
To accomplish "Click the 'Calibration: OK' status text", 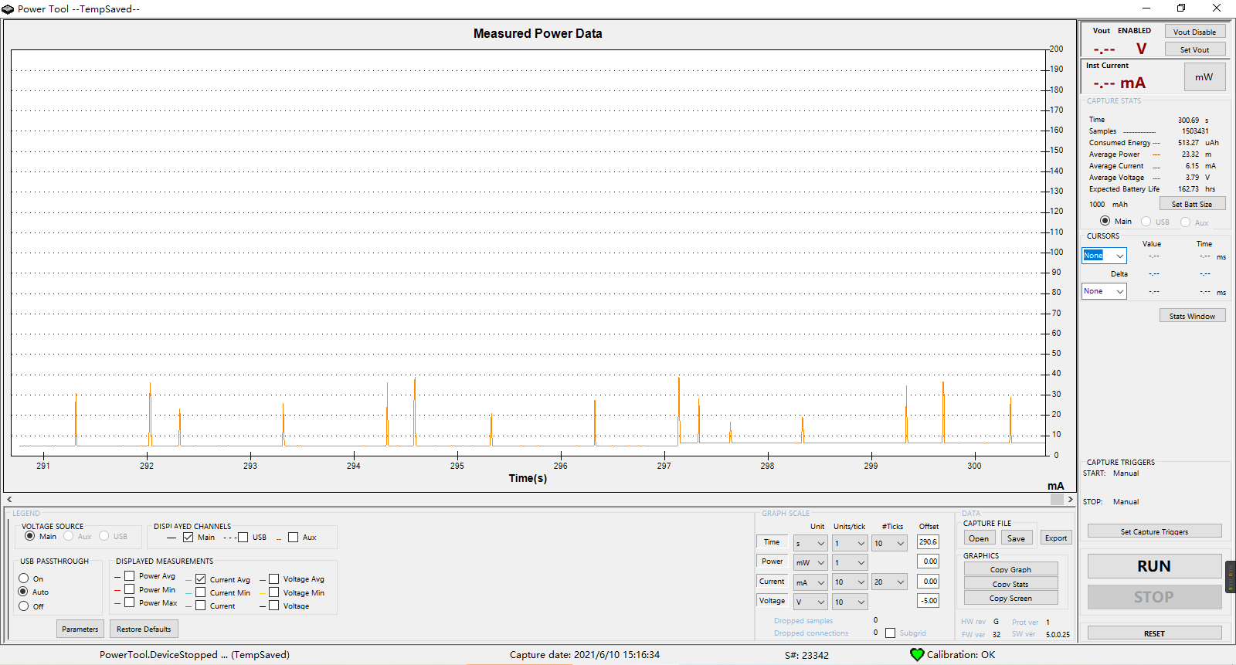I will click(x=961, y=655).
